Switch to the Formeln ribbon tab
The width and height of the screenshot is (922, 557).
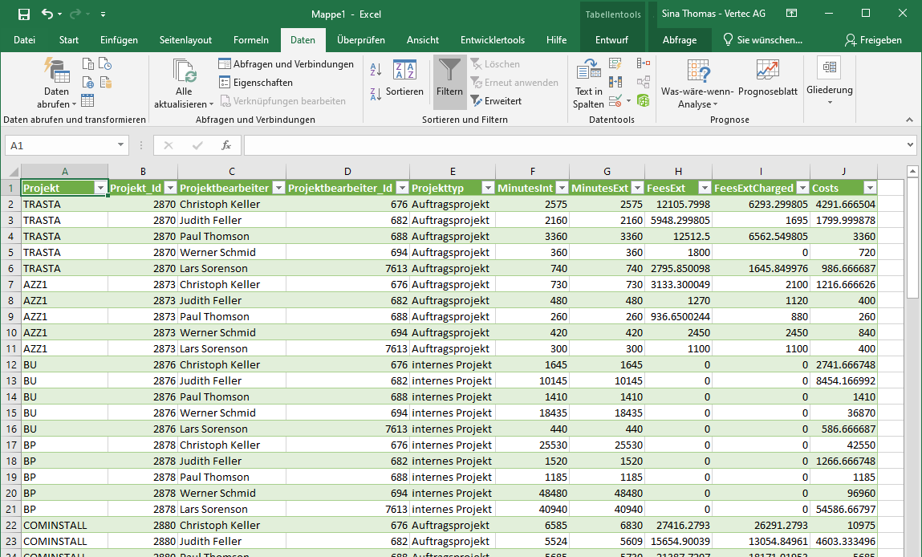[x=250, y=40]
